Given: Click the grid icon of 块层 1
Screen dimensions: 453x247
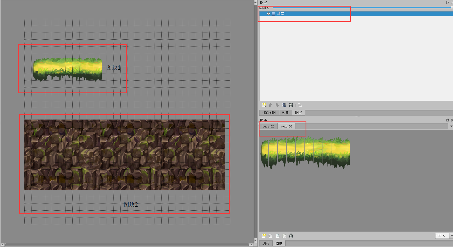Looking at the screenshot, I should pyautogui.click(x=273, y=14).
